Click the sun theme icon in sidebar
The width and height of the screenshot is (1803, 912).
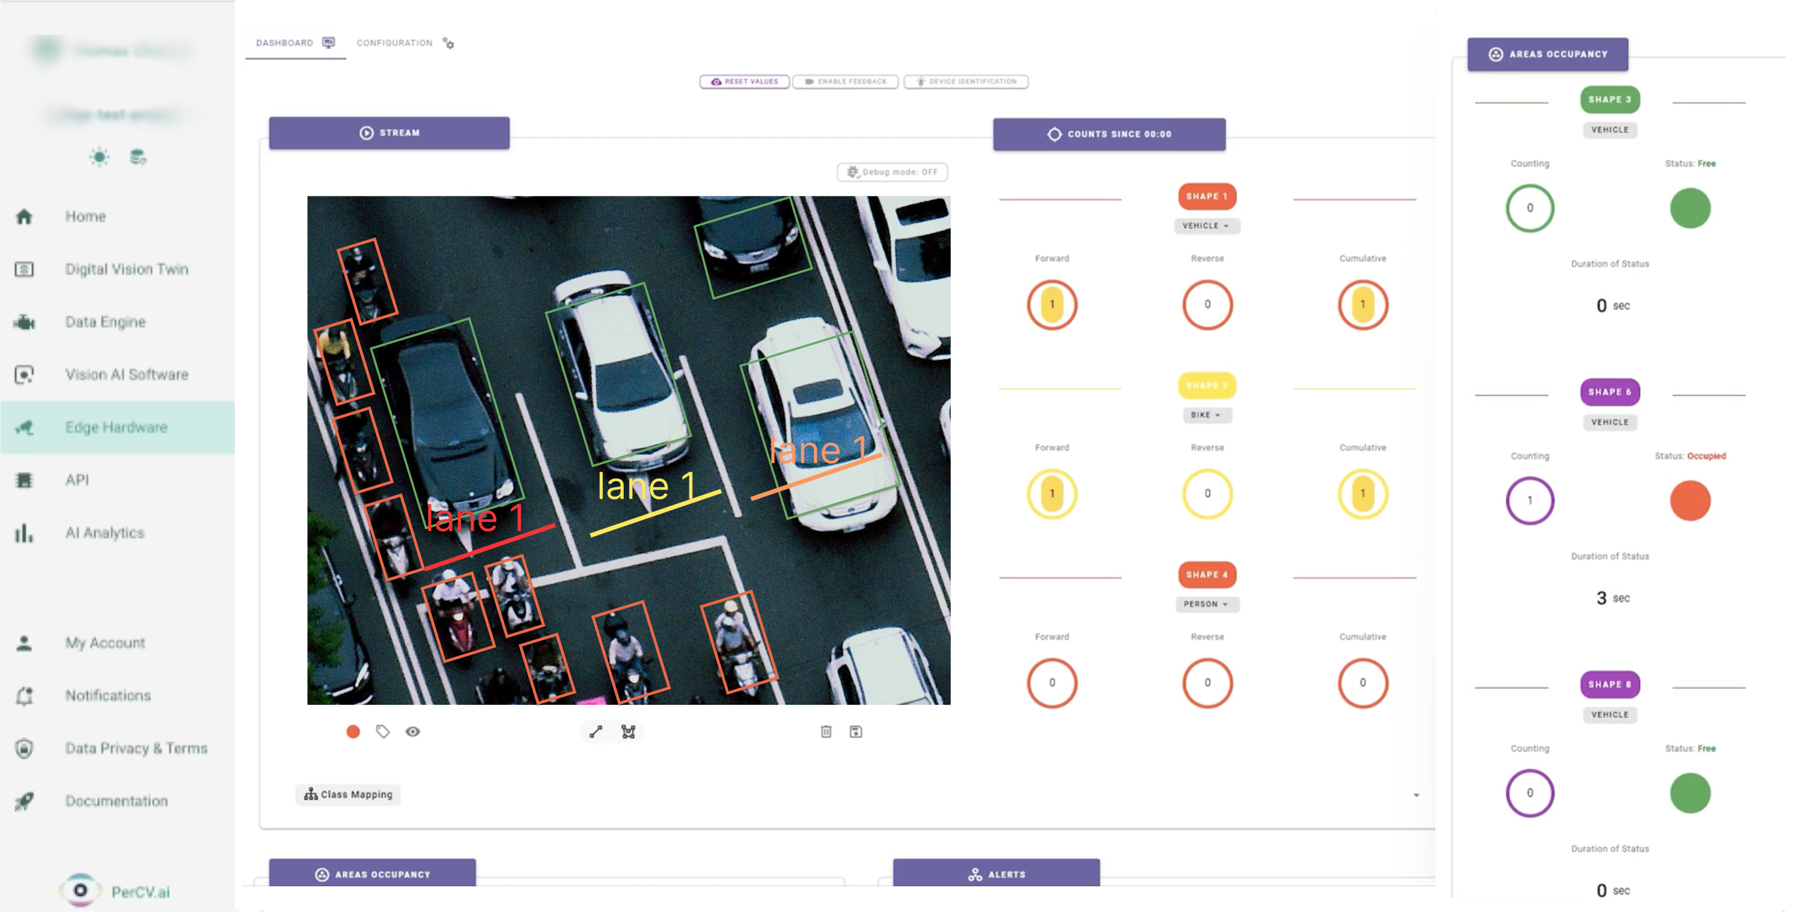(x=99, y=157)
